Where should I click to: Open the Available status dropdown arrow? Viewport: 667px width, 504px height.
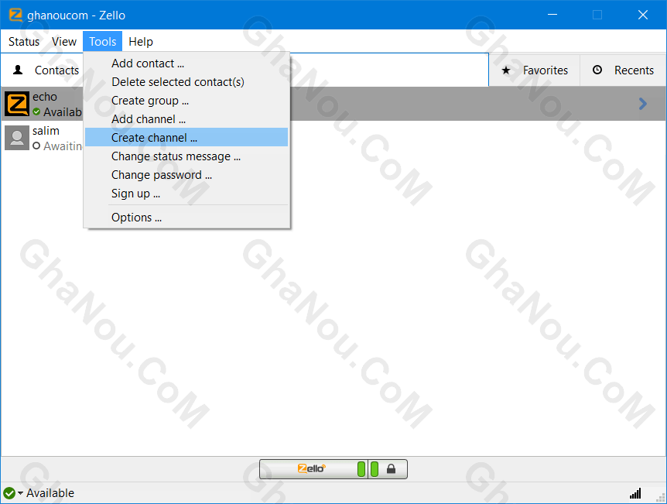(x=20, y=493)
